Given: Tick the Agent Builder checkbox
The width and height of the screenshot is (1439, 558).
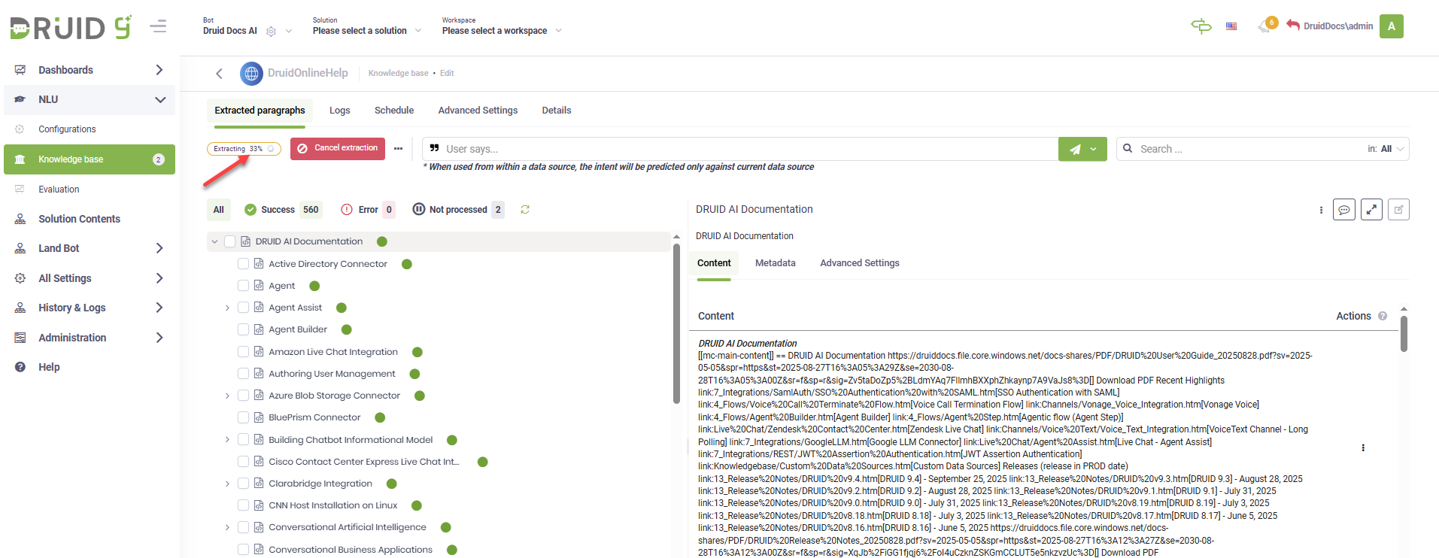Looking at the screenshot, I should (x=243, y=329).
